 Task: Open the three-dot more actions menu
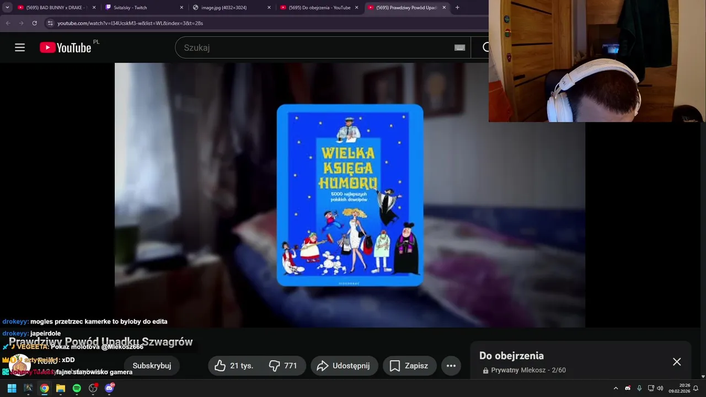[451, 366]
